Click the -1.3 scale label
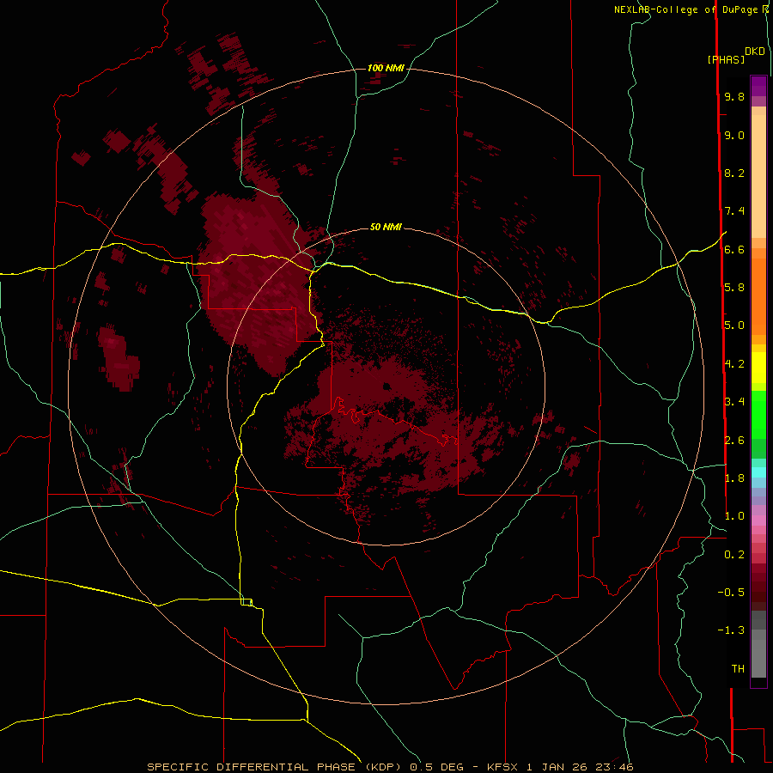The image size is (773, 773). click(x=731, y=630)
